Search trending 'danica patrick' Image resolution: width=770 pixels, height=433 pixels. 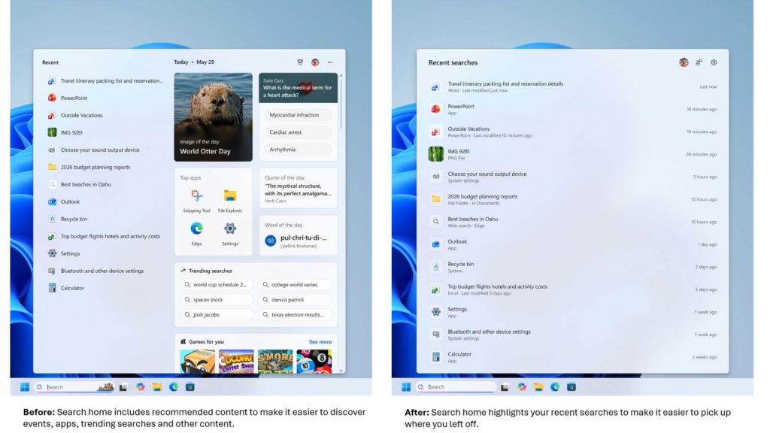(295, 299)
